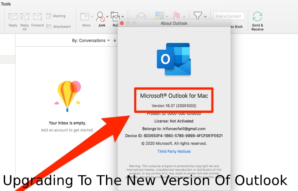The height and width of the screenshot is (191, 298).
Task: Click 'Add an account to get started.'
Action: (x=67, y=130)
